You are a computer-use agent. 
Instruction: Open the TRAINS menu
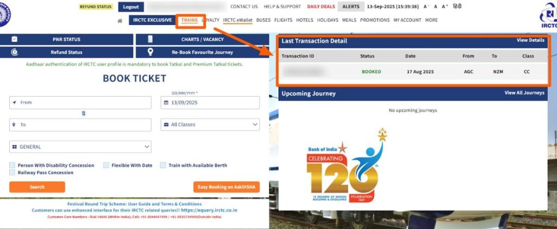pyautogui.click(x=189, y=20)
